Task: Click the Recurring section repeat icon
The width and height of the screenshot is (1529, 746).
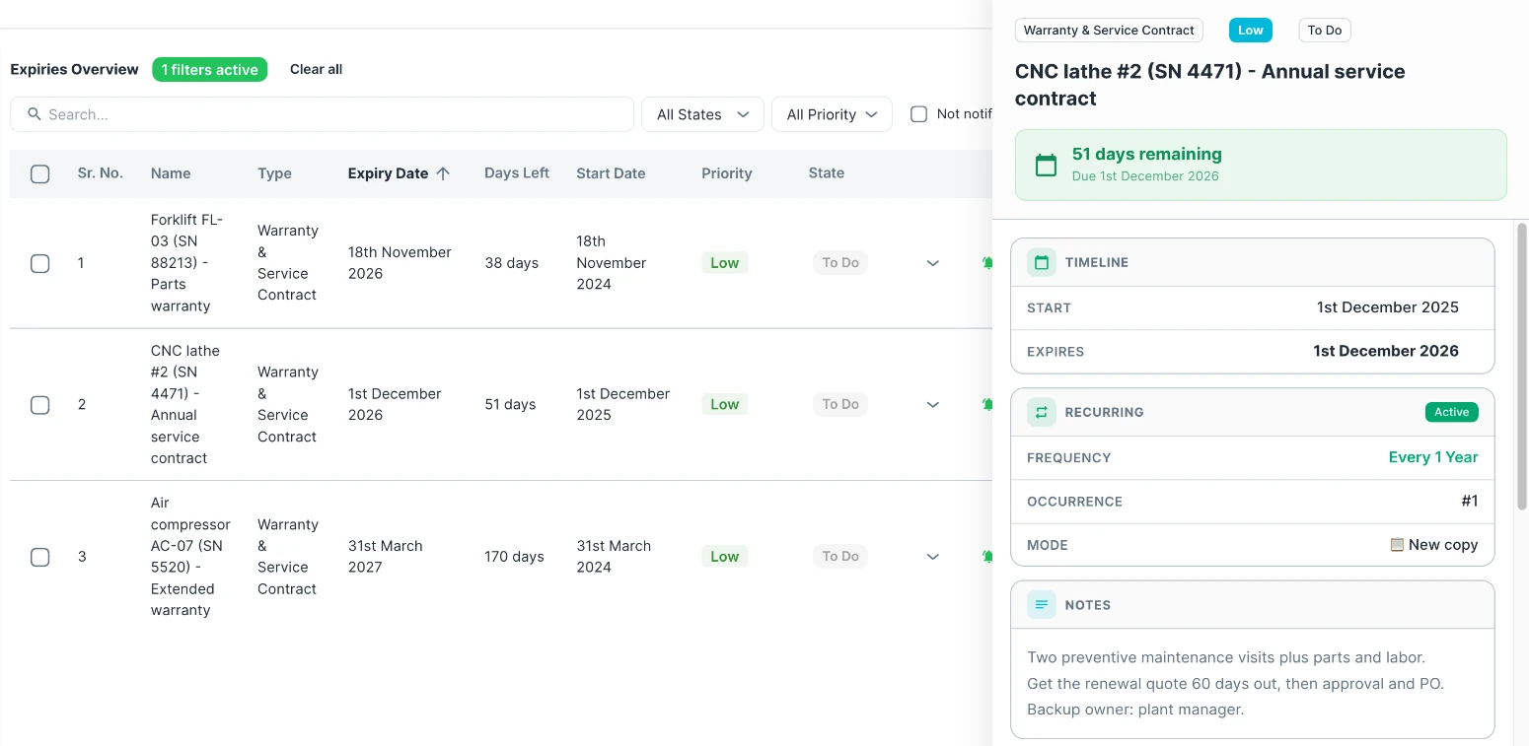Action: coord(1041,412)
